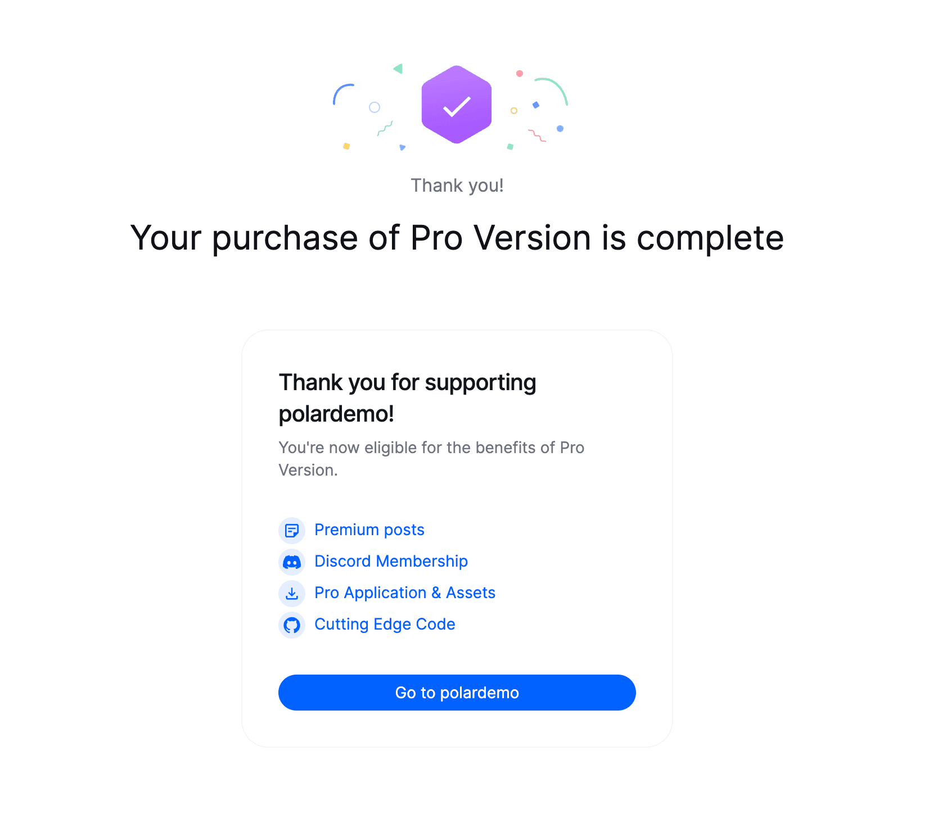Click the yellow square confetti piece
947x814 pixels.
pos(346,146)
